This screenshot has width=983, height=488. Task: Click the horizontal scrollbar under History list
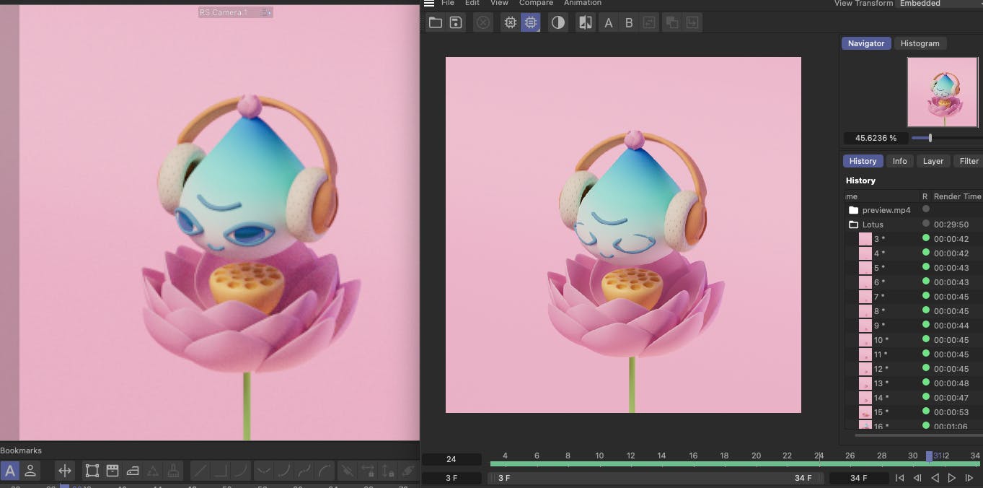pyautogui.click(x=918, y=435)
